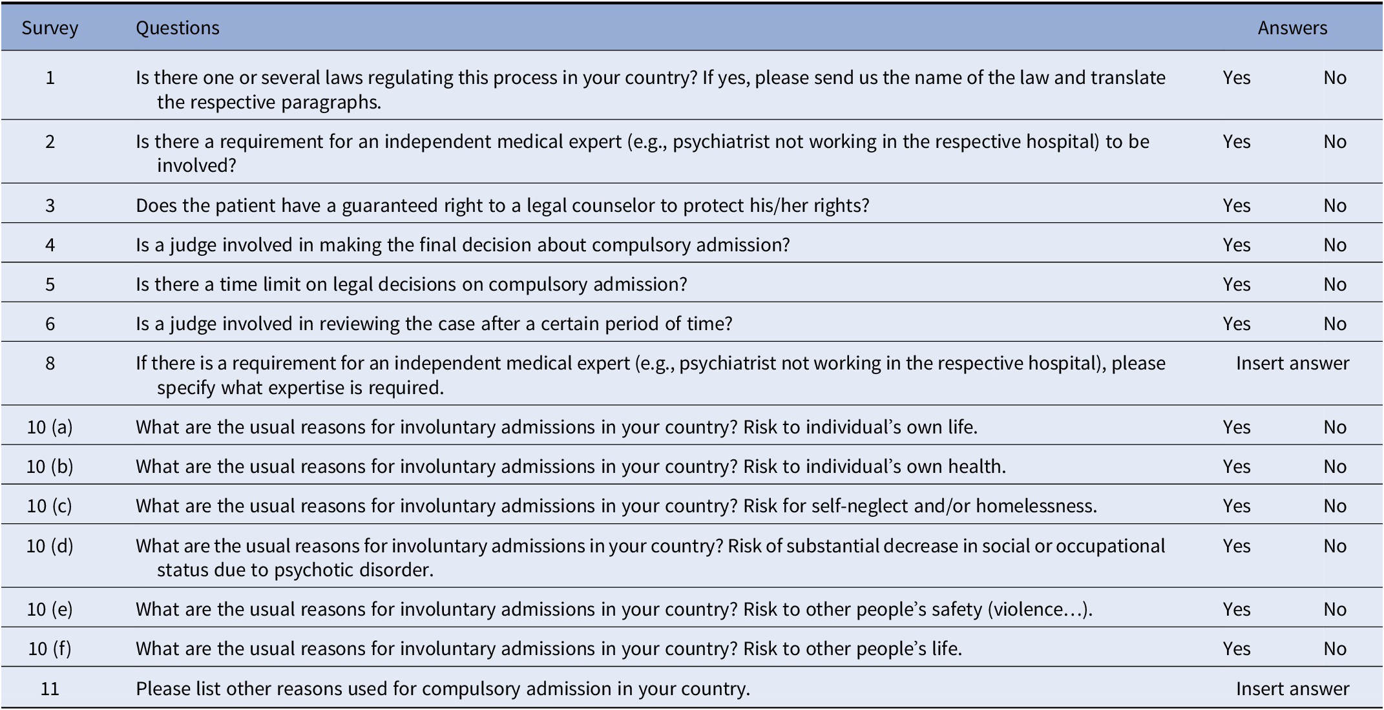Viewport: 1384px width, 710px height.
Task: Click the Questions column header
Action: click(x=178, y=28)
